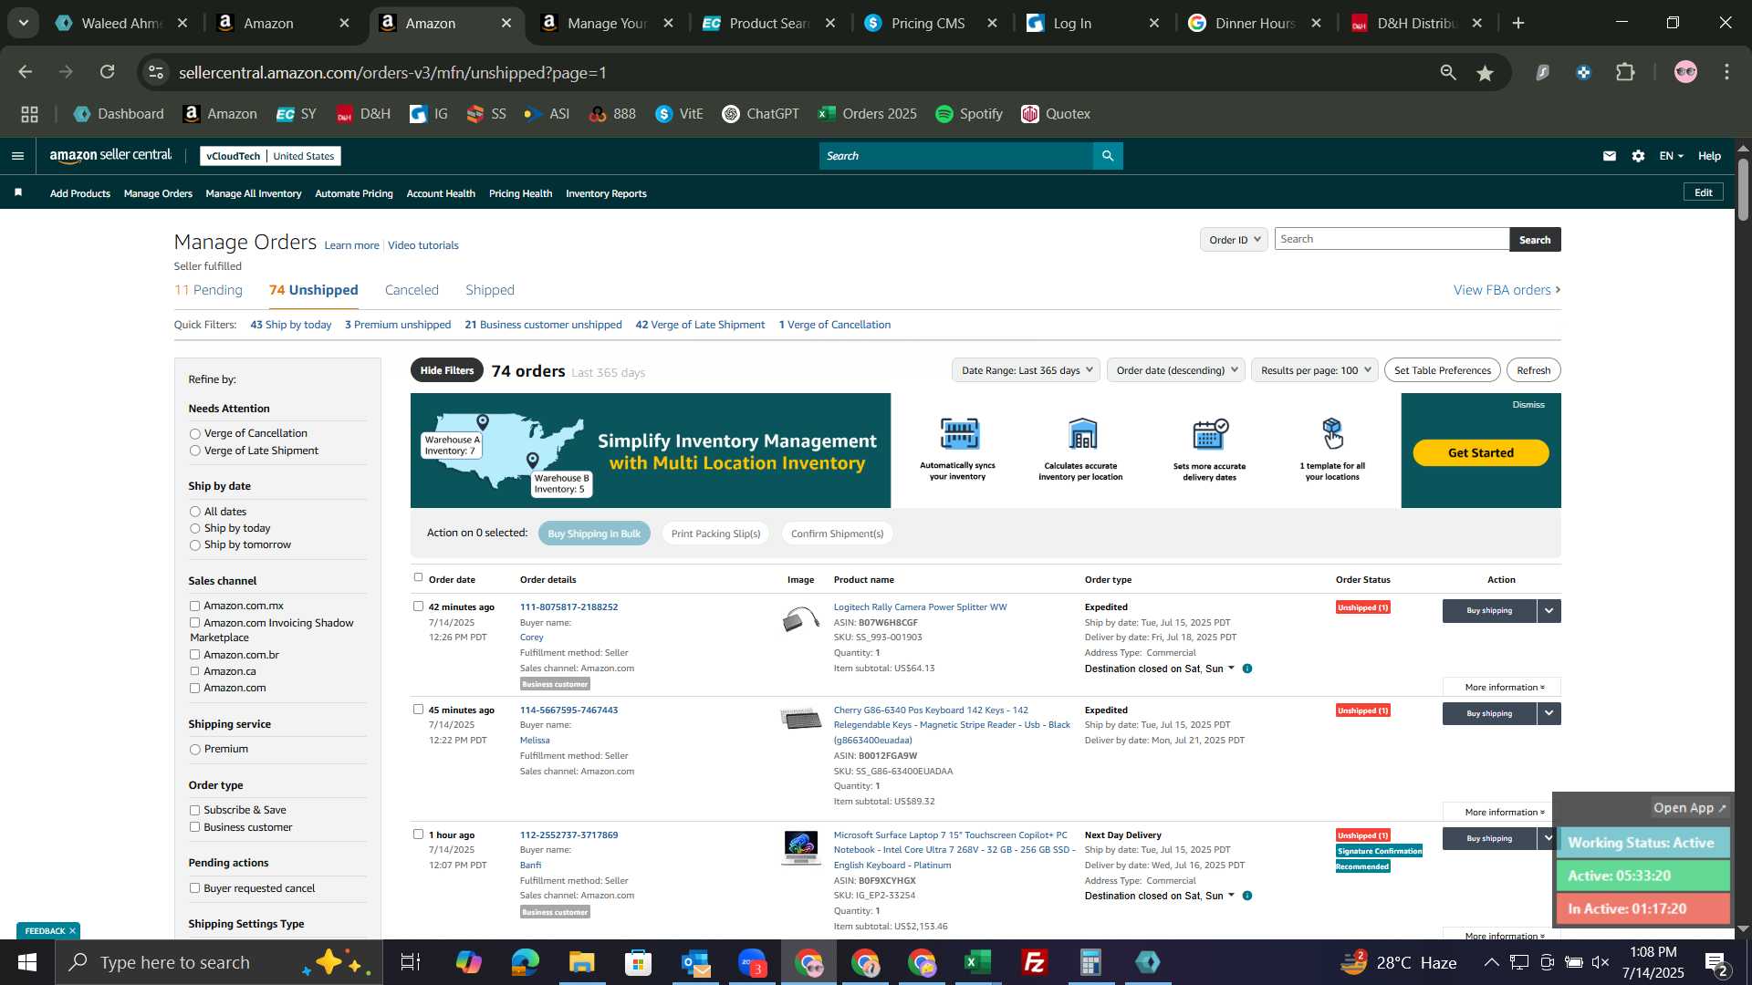1752x985 pixels.
Task: Open the mail messages icon
Action: pos(1610,156)
